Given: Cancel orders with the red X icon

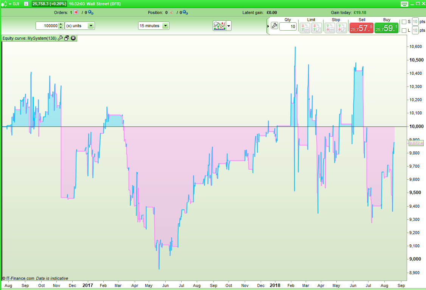Looking at the screenshot, I should (x=76, y=12).
